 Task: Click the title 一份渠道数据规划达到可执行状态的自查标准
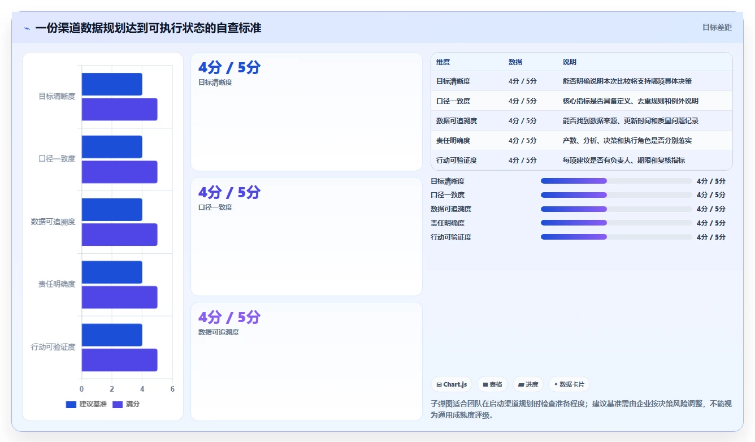pos(148,28)
